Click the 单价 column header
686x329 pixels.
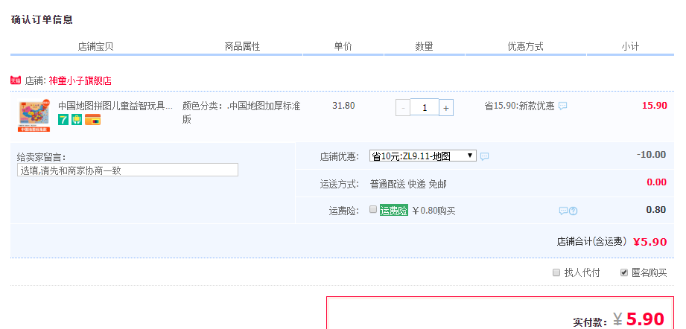pos(343,46)
